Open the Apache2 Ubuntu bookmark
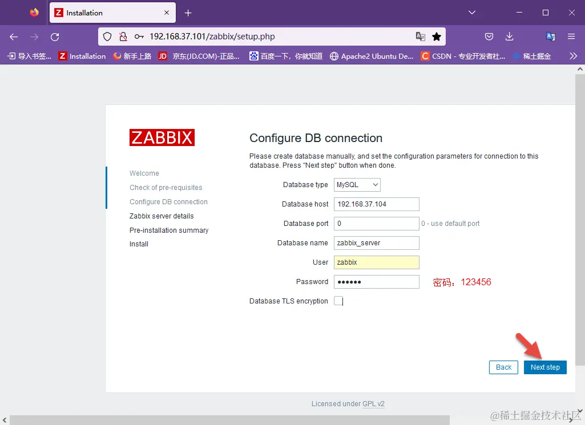 point(372,56)
